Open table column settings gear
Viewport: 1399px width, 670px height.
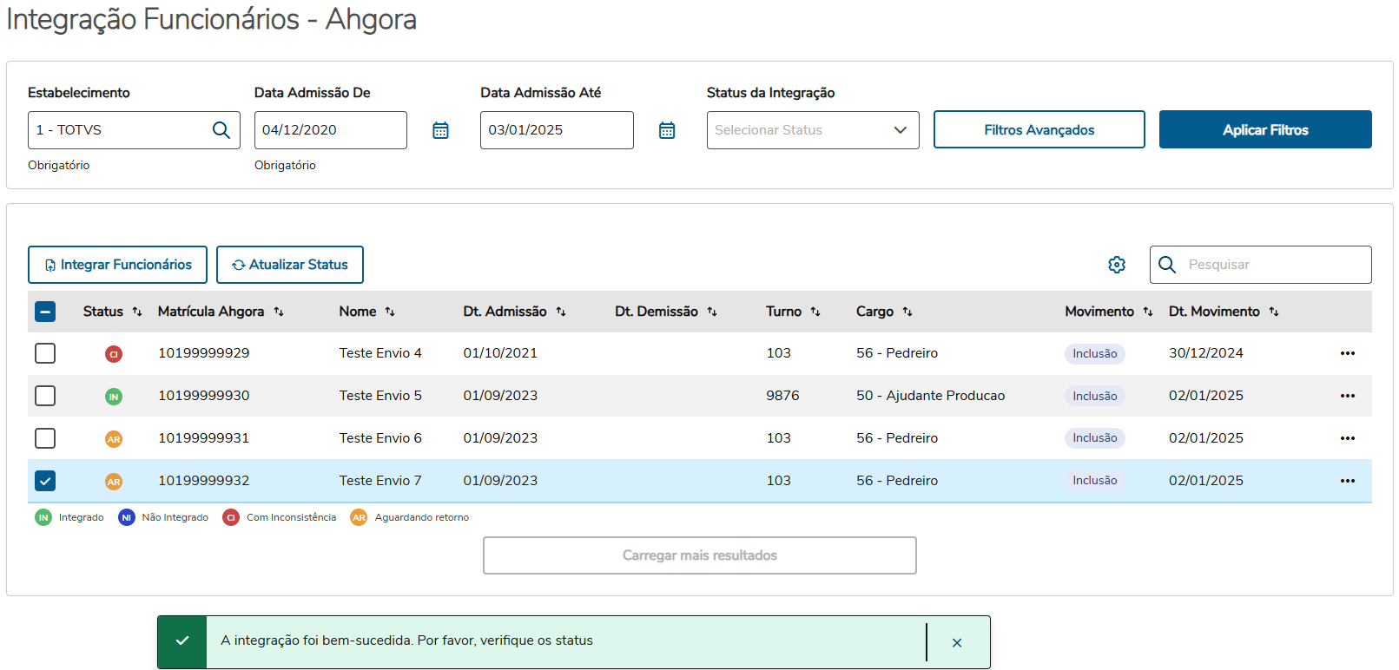1117,265
